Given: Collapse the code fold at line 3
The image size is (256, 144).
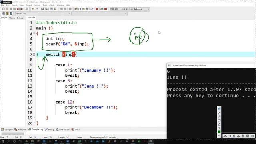Looking at the screenshot, I should point(34,33).
